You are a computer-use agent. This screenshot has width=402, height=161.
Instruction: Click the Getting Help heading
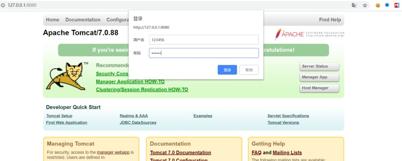268,144
